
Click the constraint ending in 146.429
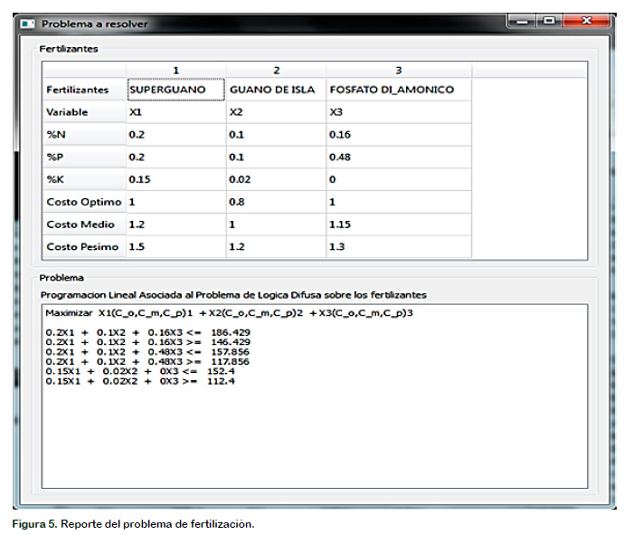click(x=147, y=342)
